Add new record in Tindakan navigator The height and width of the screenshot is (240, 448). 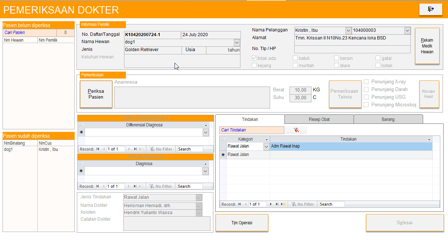click(283, 204)
